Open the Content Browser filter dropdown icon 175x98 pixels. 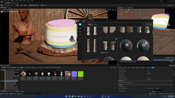pyautogui.click(x=22, y=70)
